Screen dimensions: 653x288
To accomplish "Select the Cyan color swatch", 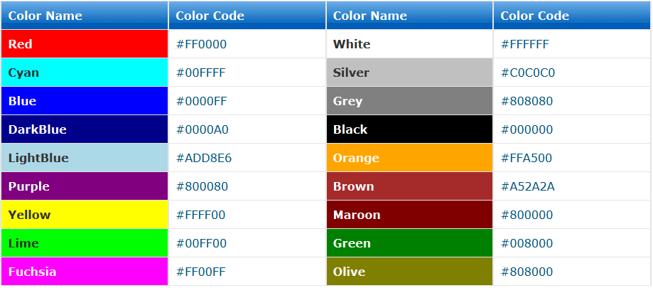I will (x=84, y=73).
